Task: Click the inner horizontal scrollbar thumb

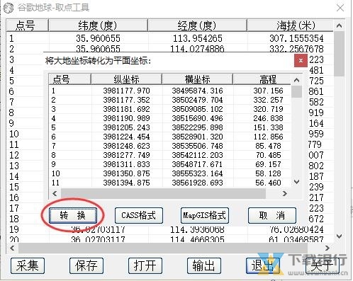Action: (163, 194)
